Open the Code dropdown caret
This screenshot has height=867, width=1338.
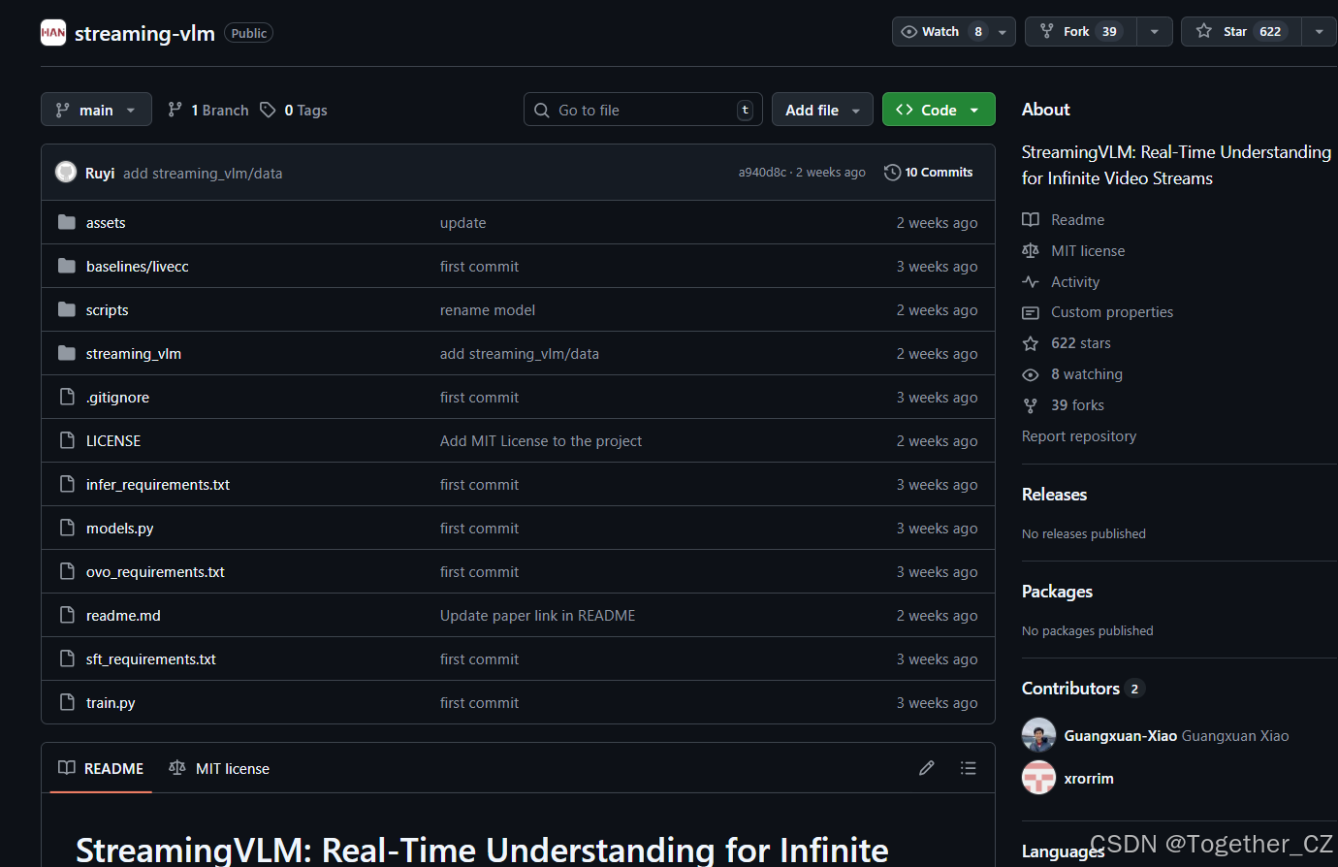972,110
